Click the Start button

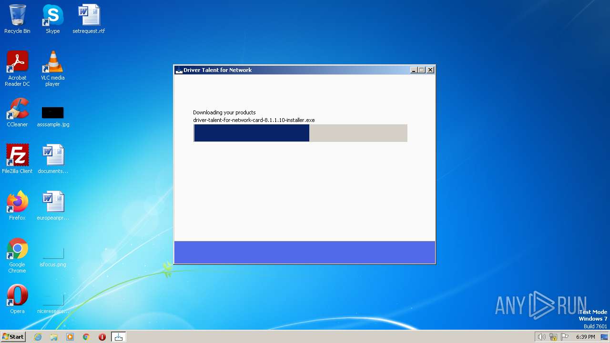click(13, 337)
